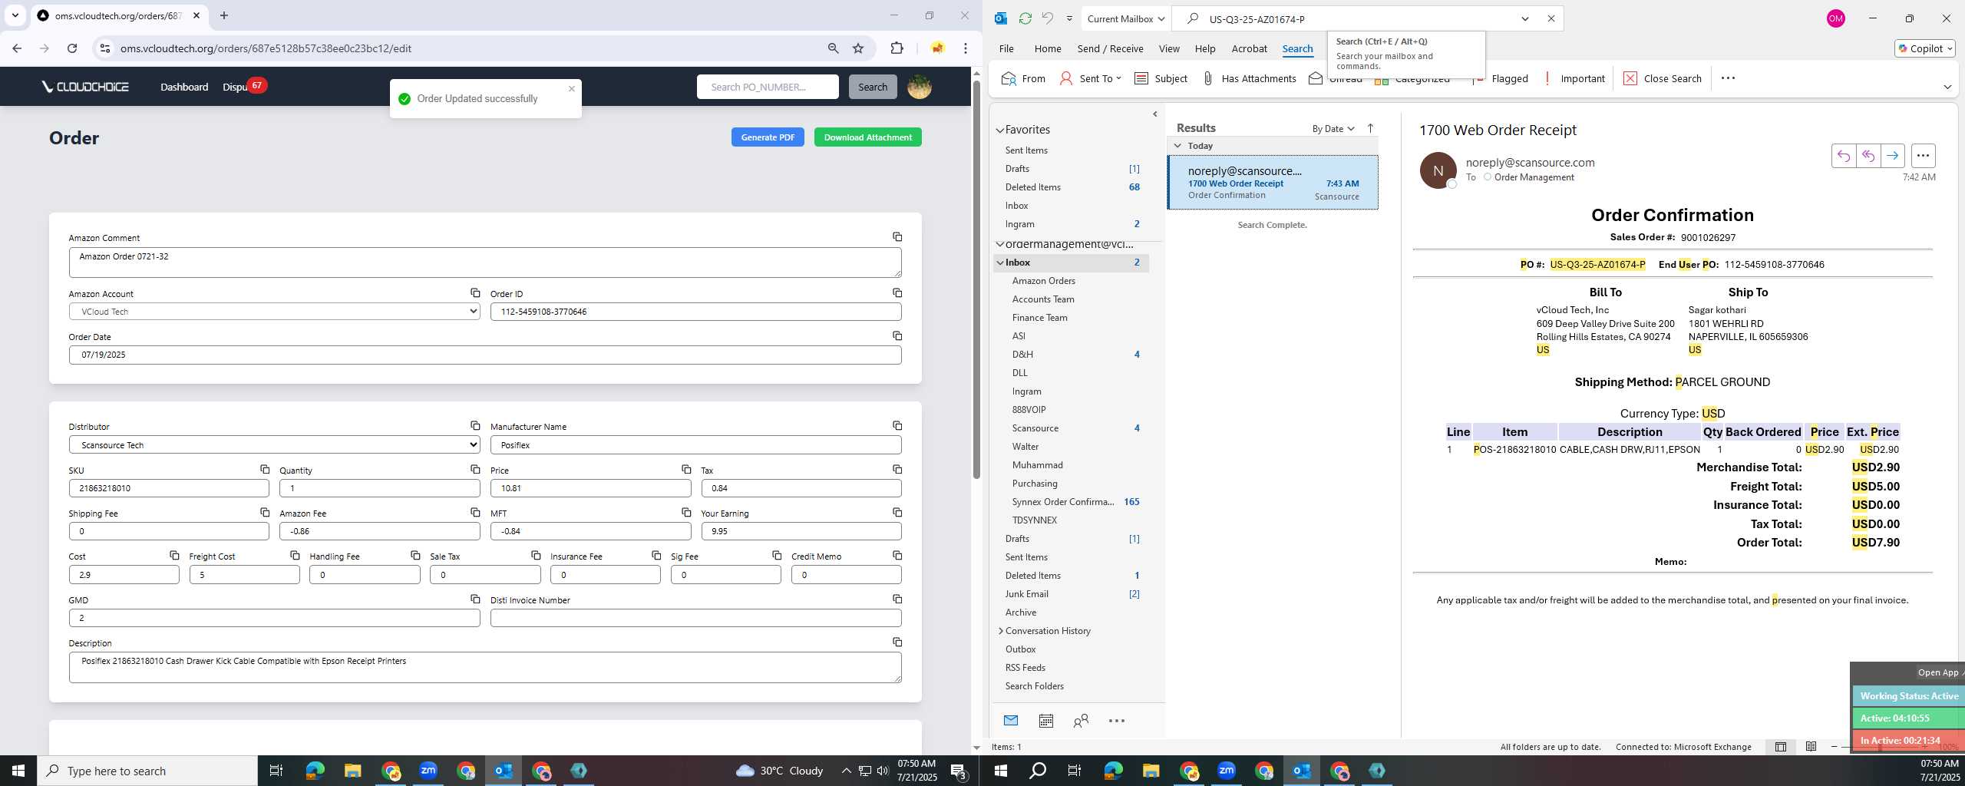Copy the Order ID value
Screen dimensions: 1965x786
[x=897, y=293]
